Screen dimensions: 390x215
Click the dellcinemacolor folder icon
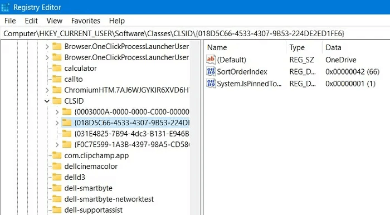(x=57, y=166)
